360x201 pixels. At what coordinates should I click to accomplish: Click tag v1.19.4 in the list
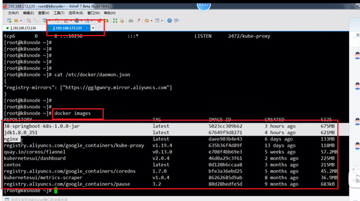pyautogui.click(x=162, y=146)
